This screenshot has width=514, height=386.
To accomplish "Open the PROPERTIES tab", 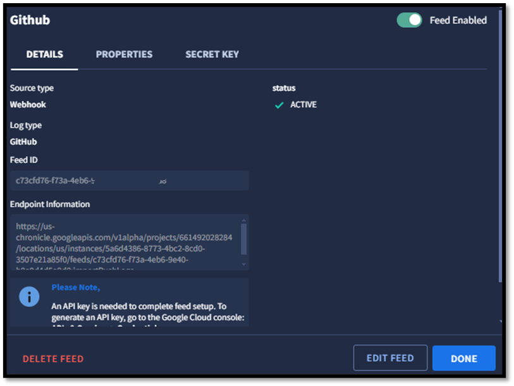I will 124,54.
